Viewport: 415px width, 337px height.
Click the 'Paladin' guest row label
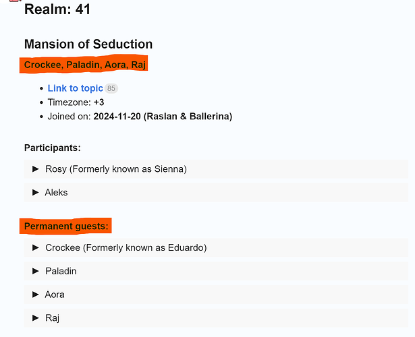61,271
